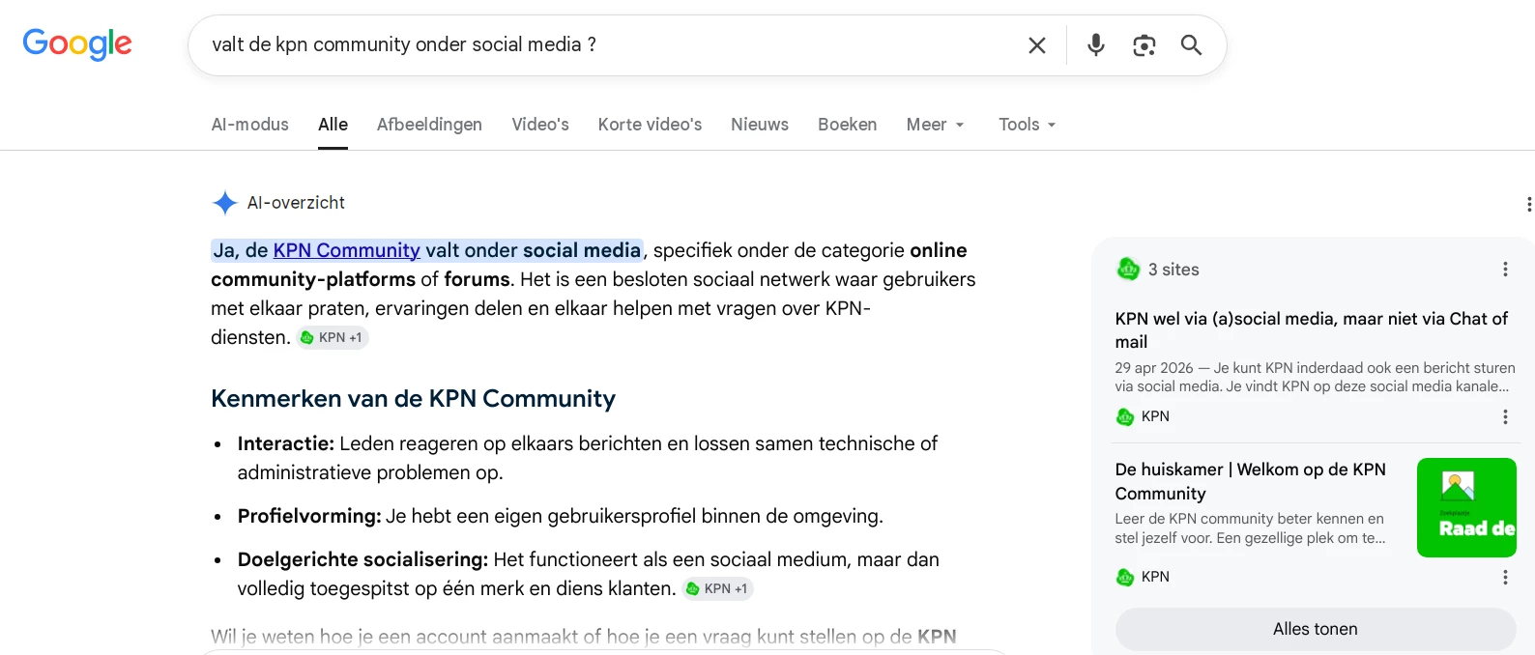Click the 'Doelgerichte socialisering:' bullet text

tap(362, 559)
